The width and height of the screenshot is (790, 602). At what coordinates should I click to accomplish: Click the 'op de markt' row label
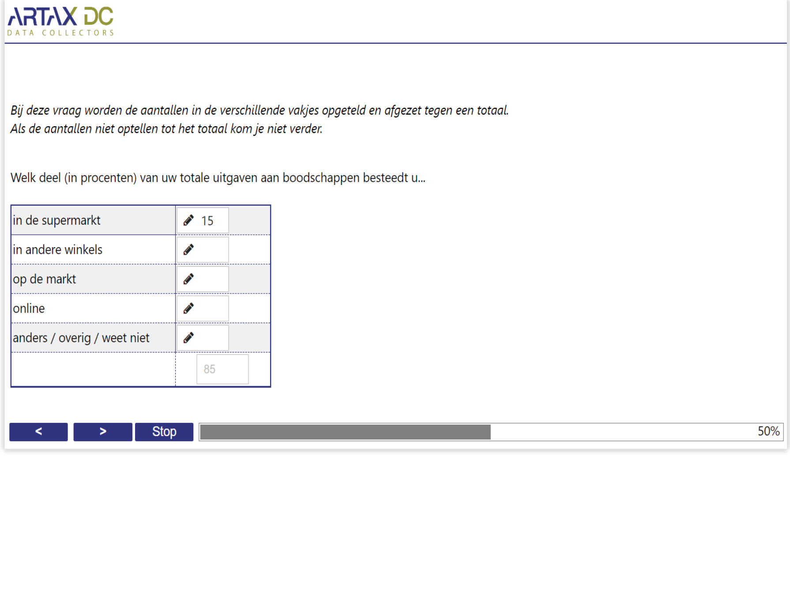pyautogui.click(x=44, y=279)
